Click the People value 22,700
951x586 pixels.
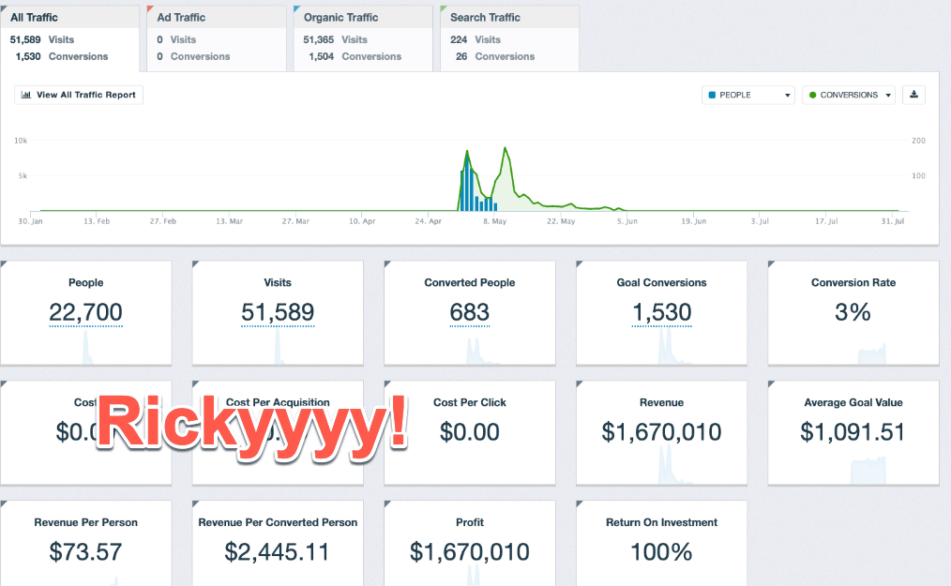(x=85, y=312)
